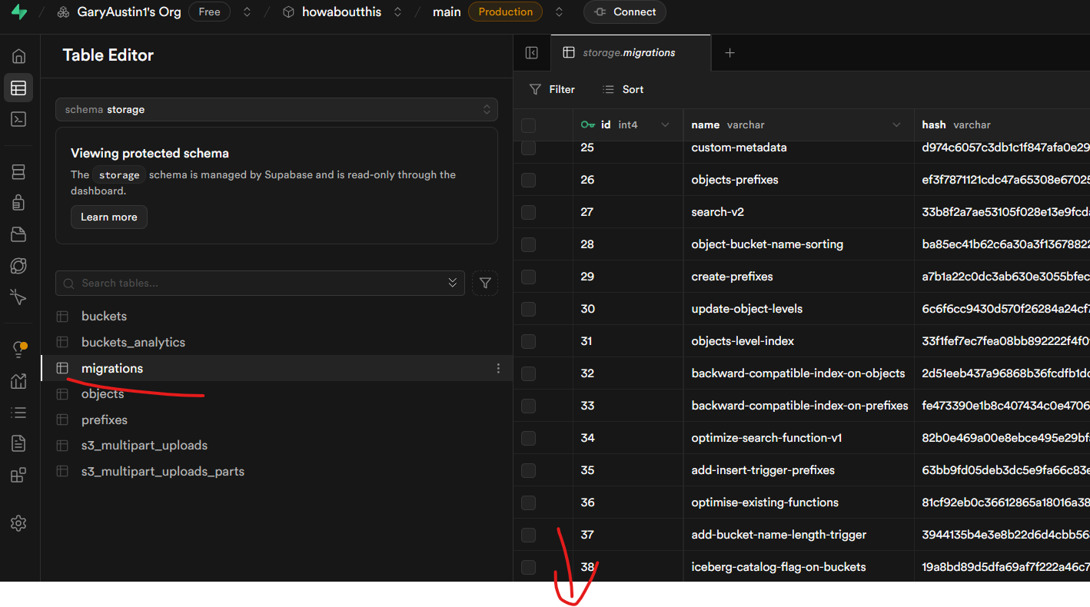Open the Database sidebar icon
Viewport: 1090px width, 607px height.
click(18, 172)
